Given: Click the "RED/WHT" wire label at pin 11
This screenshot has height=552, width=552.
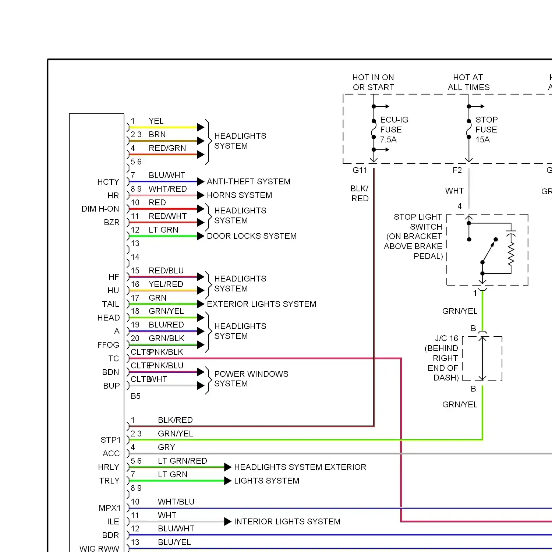Looking at the screenshot, I should point(167,216).
